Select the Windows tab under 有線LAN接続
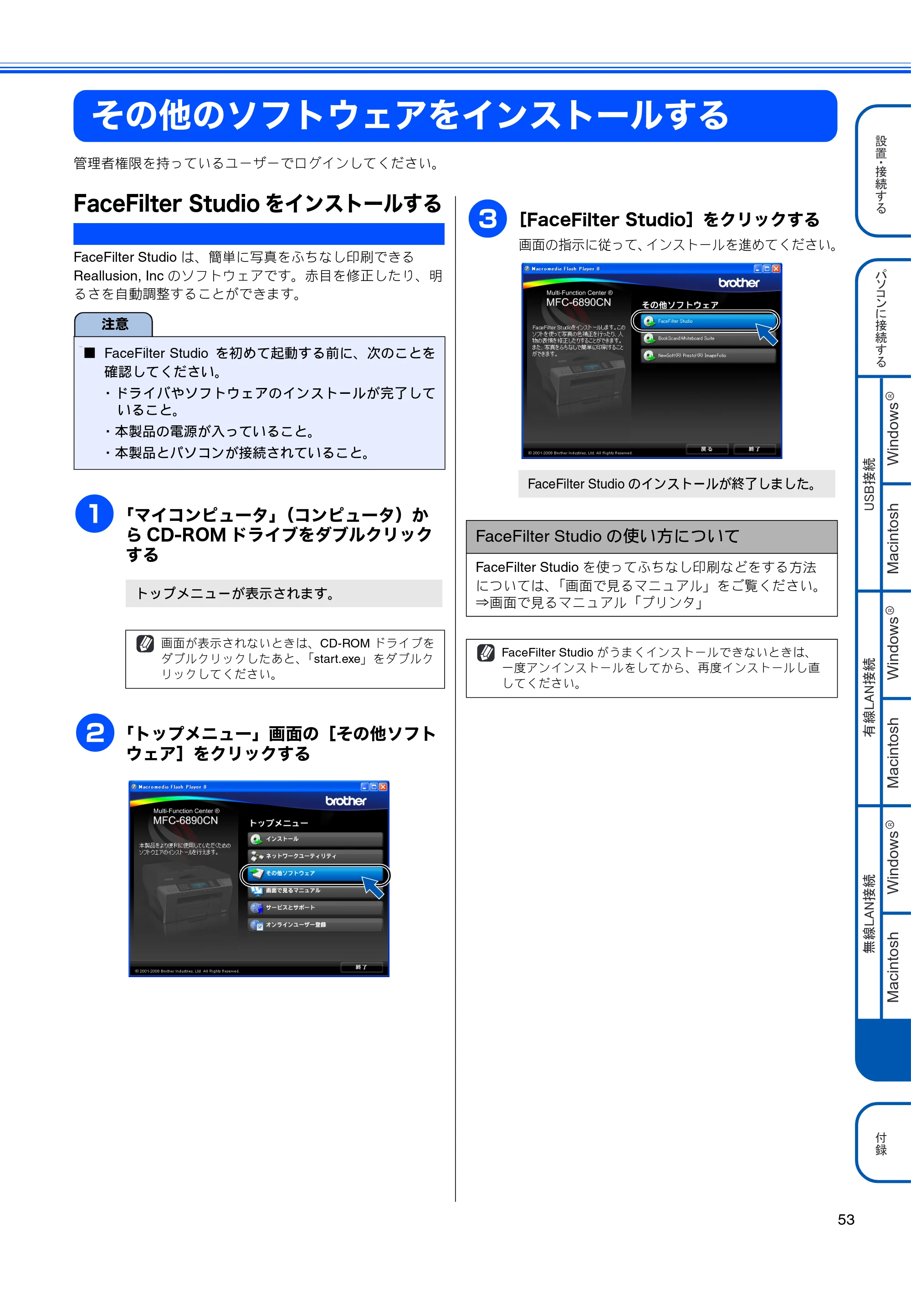Screen dimensions: 911x1289 (x=896, y=645)
